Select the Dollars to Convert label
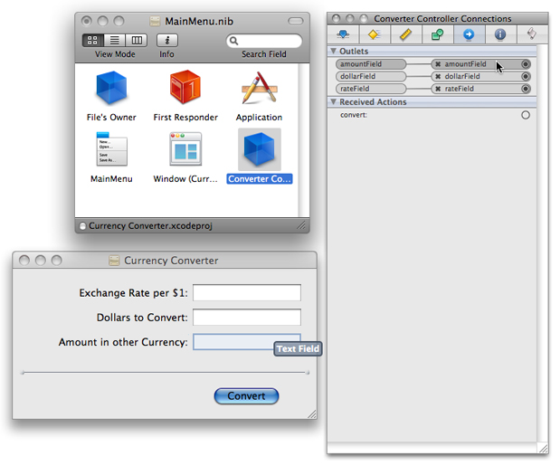 tap(142, 318)
